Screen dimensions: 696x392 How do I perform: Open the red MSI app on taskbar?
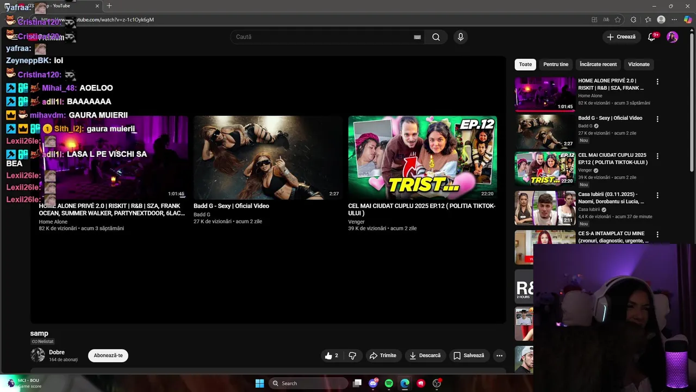coord(421,383)
